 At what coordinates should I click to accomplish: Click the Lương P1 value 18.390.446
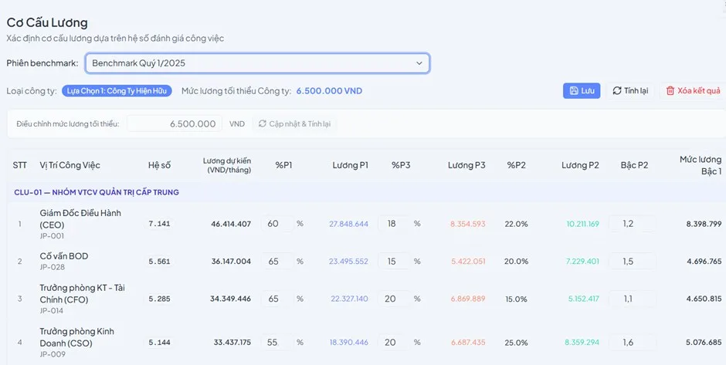348,343
